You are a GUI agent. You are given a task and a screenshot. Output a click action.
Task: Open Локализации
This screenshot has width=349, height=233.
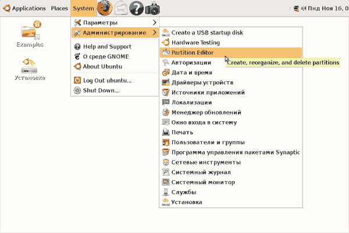click(231, 102)
